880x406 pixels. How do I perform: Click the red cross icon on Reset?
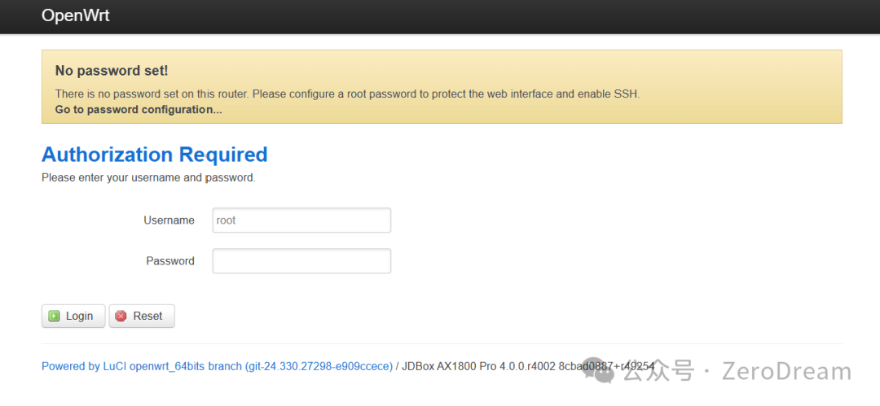pos(121,316)
